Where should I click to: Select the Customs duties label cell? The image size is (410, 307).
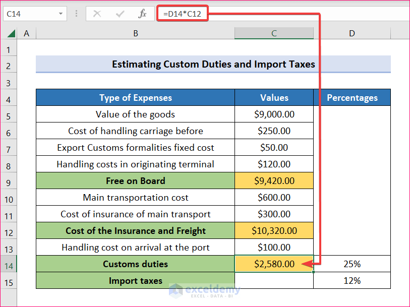(135, 264)
